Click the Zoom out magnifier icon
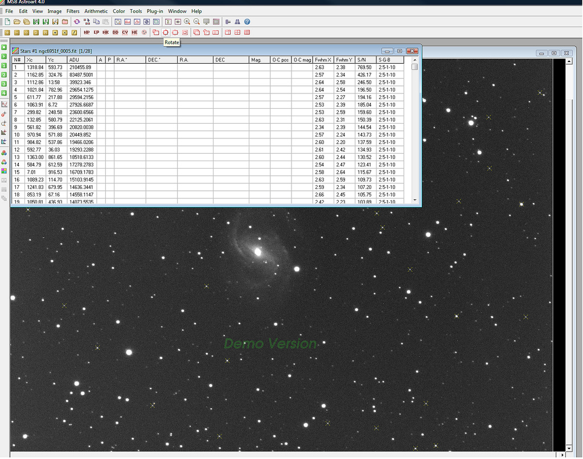583x459 pixels. pyautogui.click(x=196, y=22)
